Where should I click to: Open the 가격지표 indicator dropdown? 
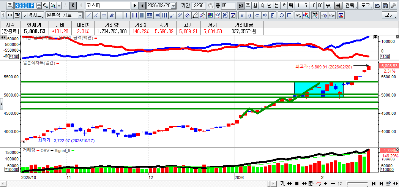click(x=33, y=15)
